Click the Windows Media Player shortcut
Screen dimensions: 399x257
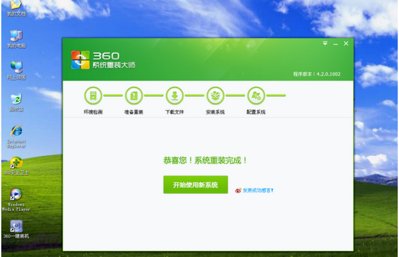(16, 196)
